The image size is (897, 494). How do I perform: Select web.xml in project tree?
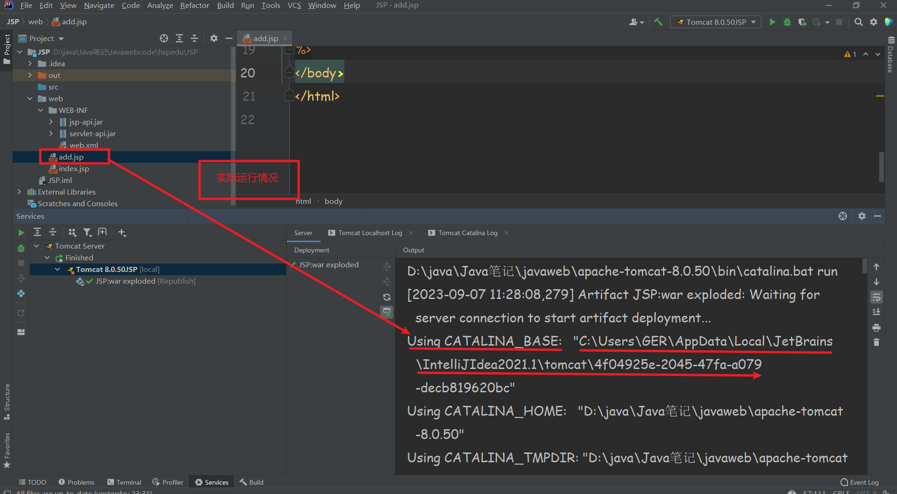(84, 145)
